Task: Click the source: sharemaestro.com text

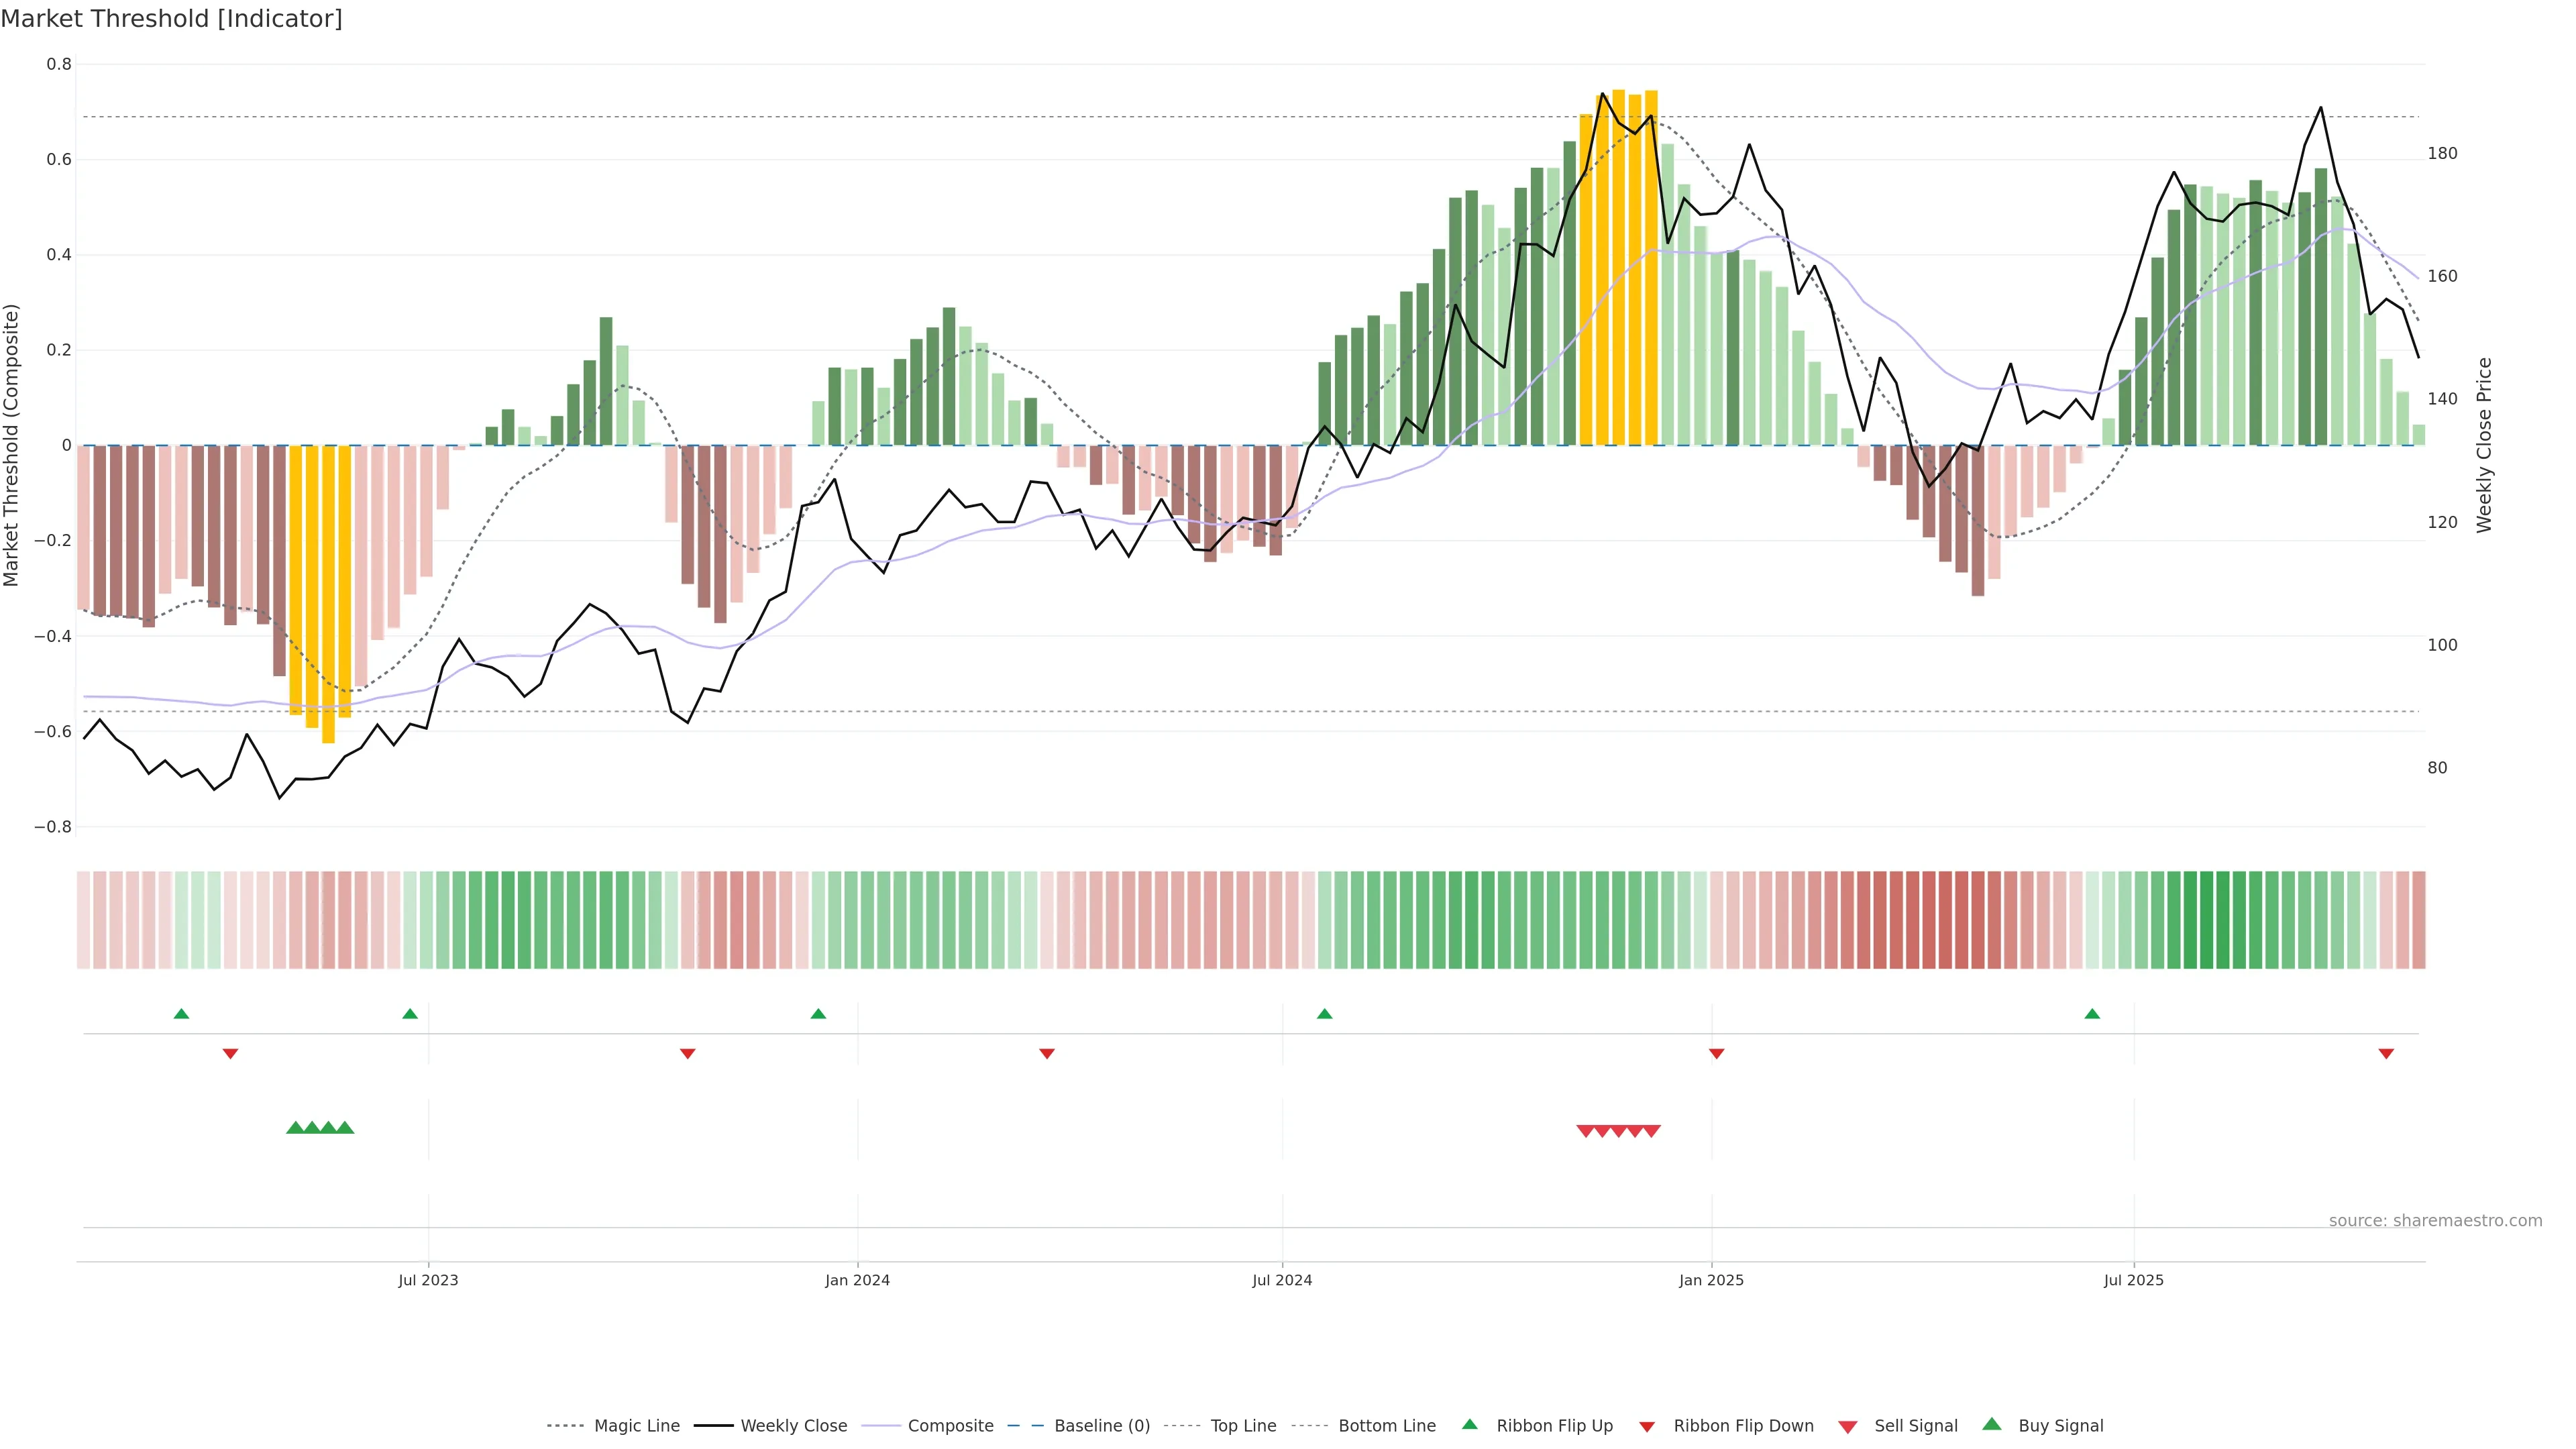Action: click(x=2435, y=1221)
